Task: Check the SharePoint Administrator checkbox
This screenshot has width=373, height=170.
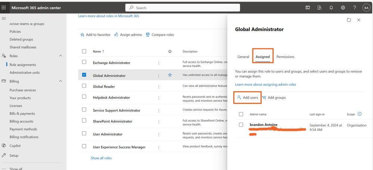Action: click(x=84, y=120)
